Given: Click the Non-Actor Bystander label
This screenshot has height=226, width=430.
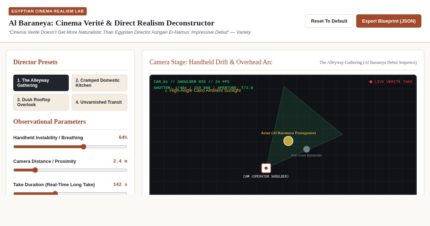Looking at the screenshot, I should pos(306,155).
